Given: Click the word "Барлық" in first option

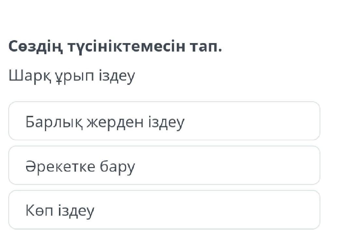Looking at the screenshot, I should pyautogui.click(x=51, y=122).
